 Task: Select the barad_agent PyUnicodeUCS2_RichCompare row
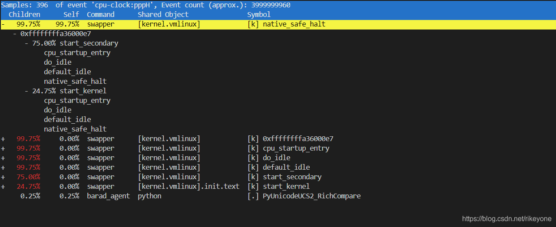(311, 196)
